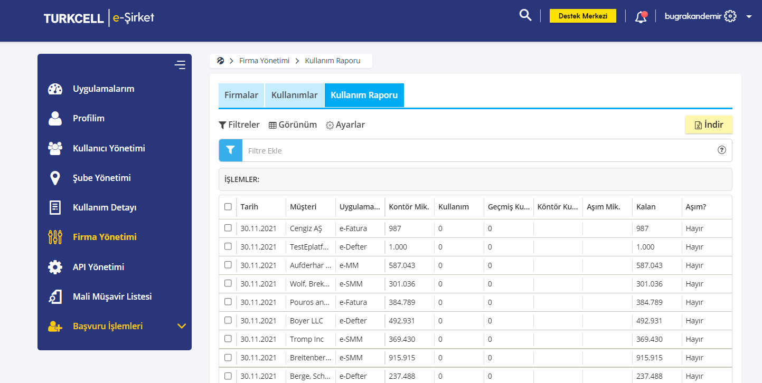Expand the Başvuru İşlemleri chevron
The height and width of the screenshot is (383, 762).
tap(182, 326)
